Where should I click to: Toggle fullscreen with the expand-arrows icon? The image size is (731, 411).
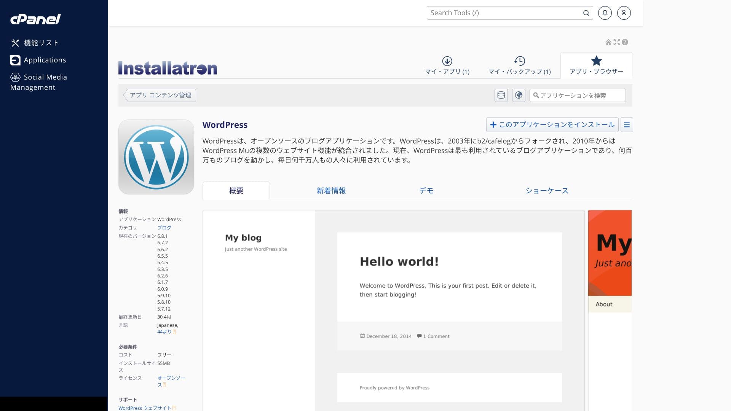point(617,42)
